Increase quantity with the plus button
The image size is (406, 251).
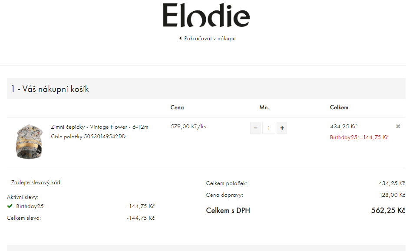(282, 128)
